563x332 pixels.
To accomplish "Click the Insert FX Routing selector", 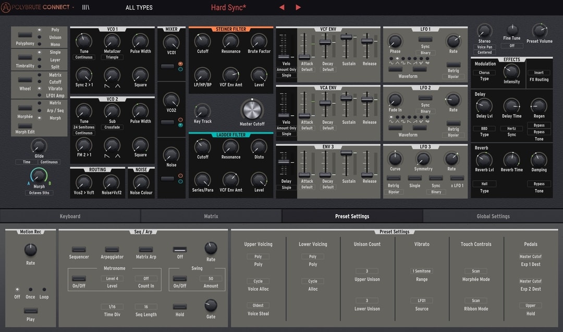I will [x=538, y=72].
